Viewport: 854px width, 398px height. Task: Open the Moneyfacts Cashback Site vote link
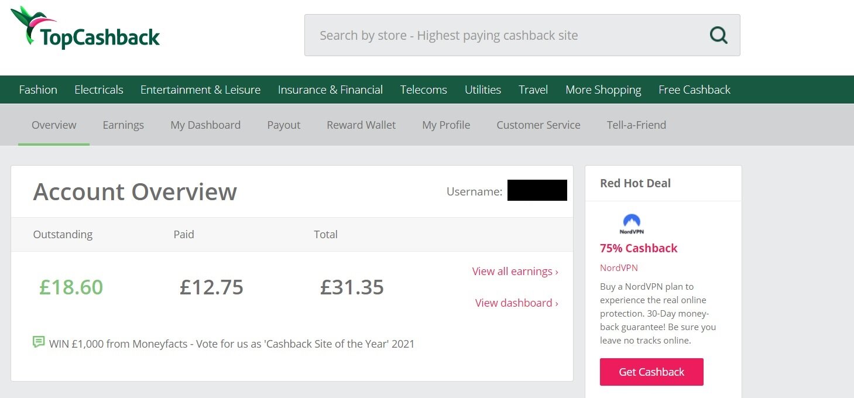232,344
